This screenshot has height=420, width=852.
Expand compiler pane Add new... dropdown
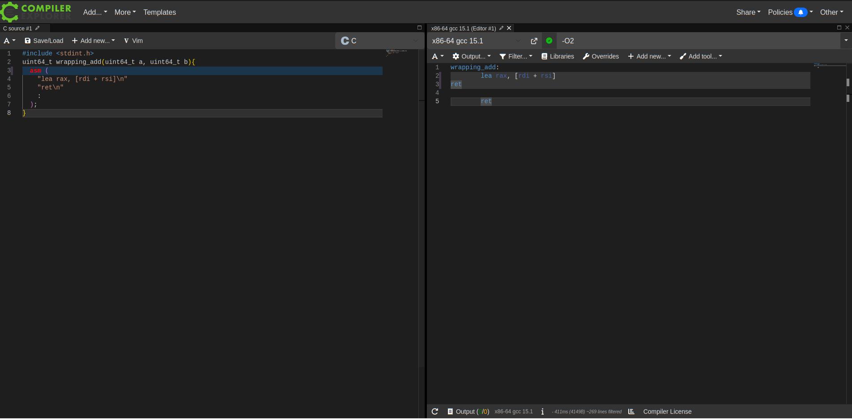pyautogui.click(x=649, y=56)
